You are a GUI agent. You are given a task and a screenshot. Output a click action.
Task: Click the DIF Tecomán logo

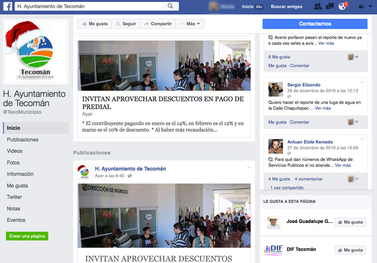[x=274, y=249]
